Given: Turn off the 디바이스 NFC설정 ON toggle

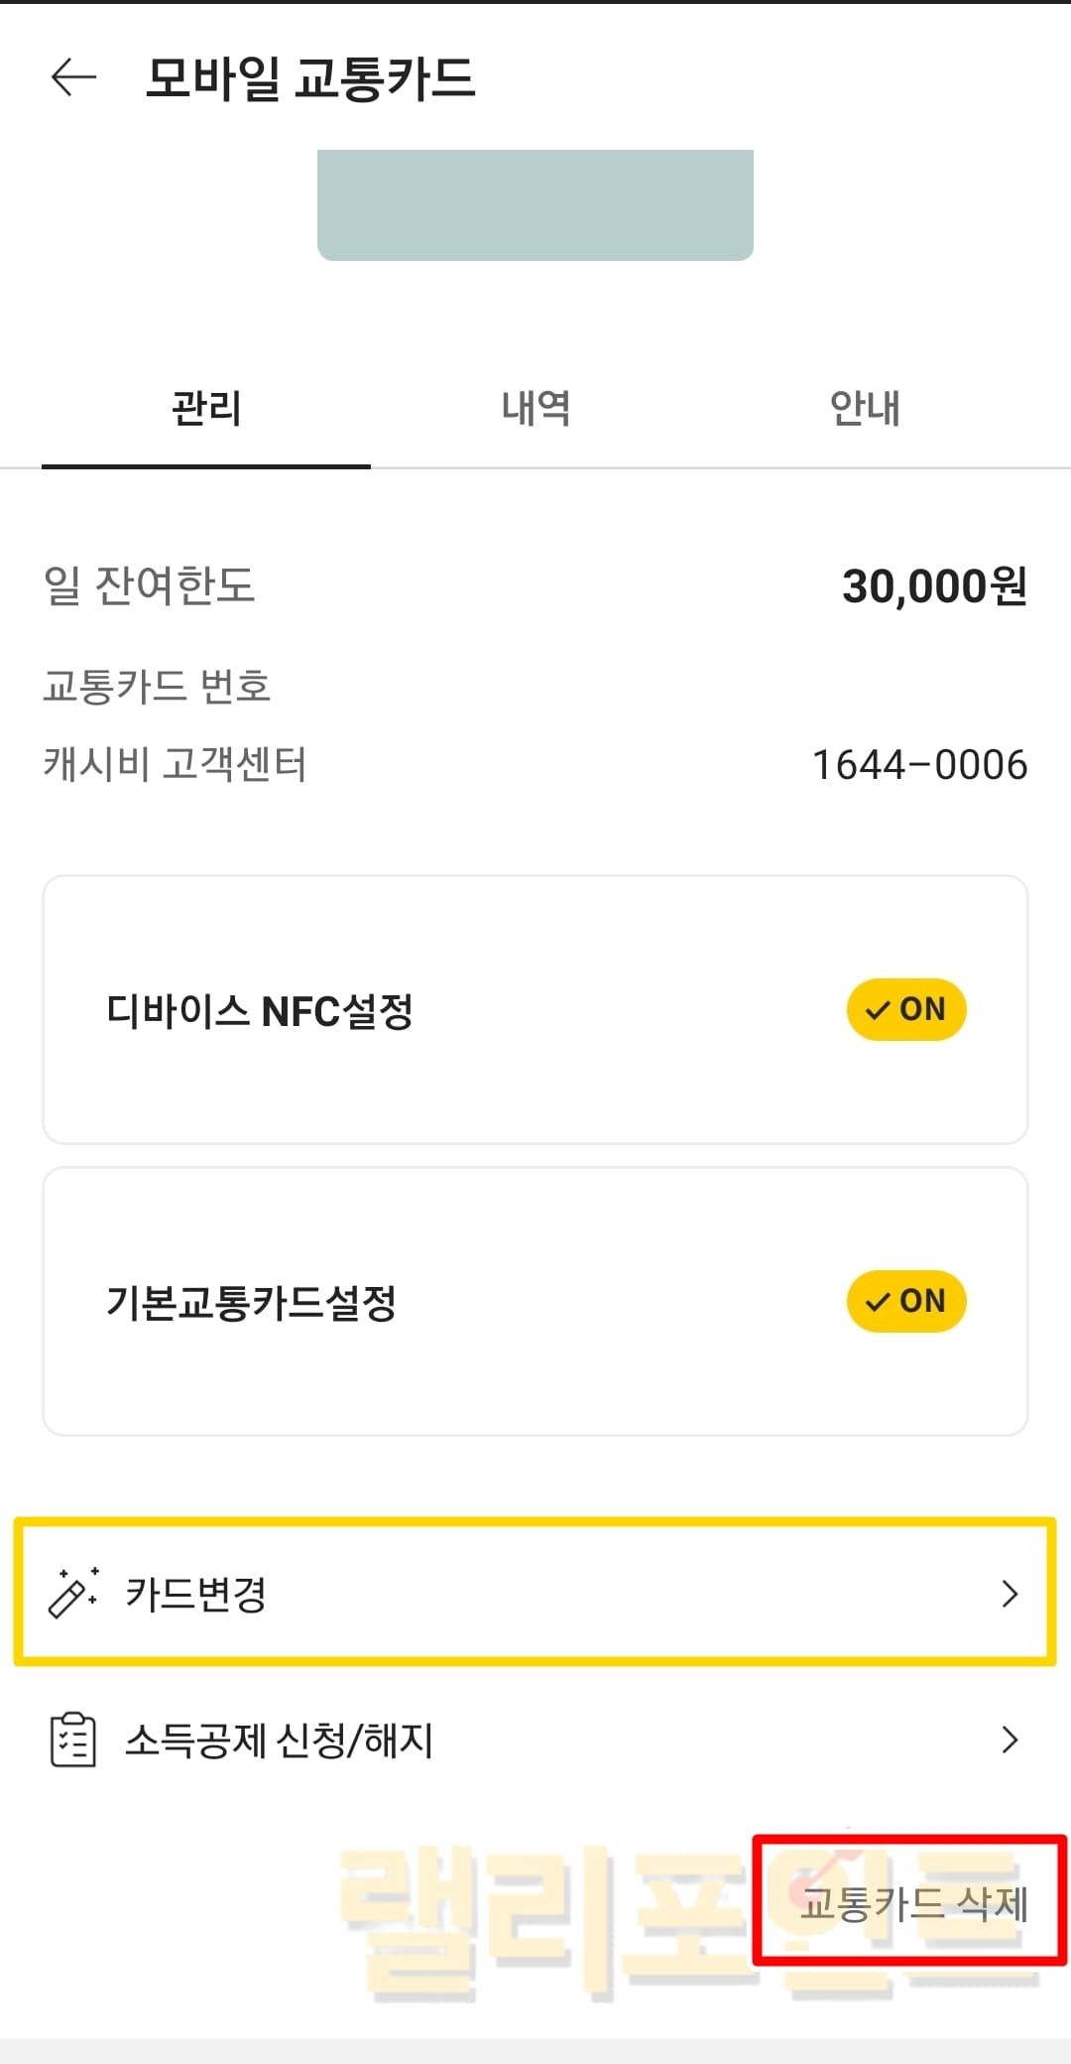Looking at the screenshot, I should [905, 1010].
